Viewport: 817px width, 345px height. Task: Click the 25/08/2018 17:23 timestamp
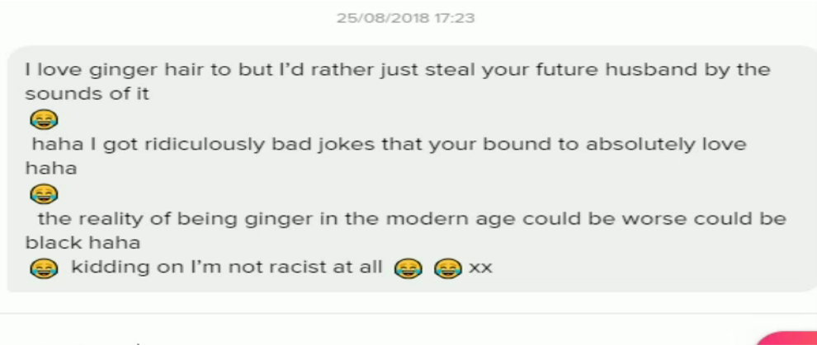tap(405, 18)
